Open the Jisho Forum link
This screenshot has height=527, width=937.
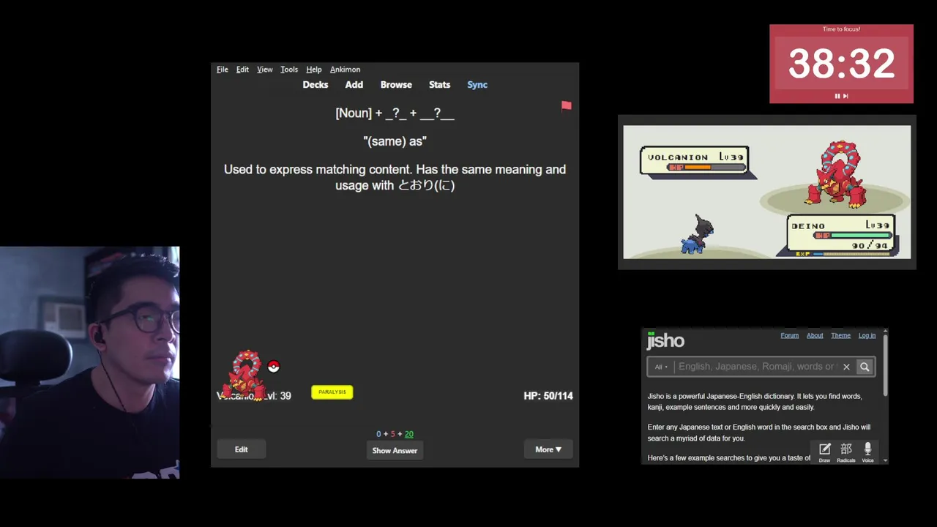[x=789, y=335]
